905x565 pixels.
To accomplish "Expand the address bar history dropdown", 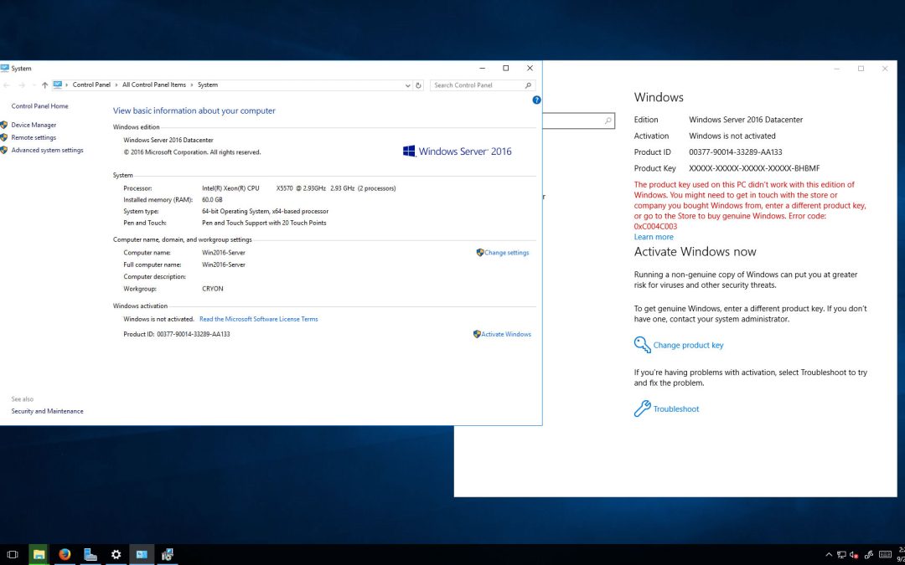I will pyautogui.click(x=408, y=85).
